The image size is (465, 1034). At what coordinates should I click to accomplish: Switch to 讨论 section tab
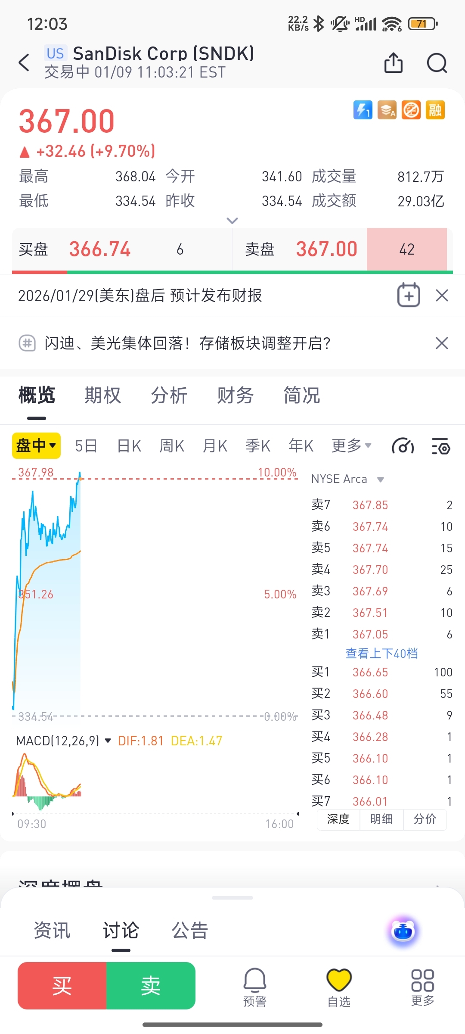click(x=121, y=930)
